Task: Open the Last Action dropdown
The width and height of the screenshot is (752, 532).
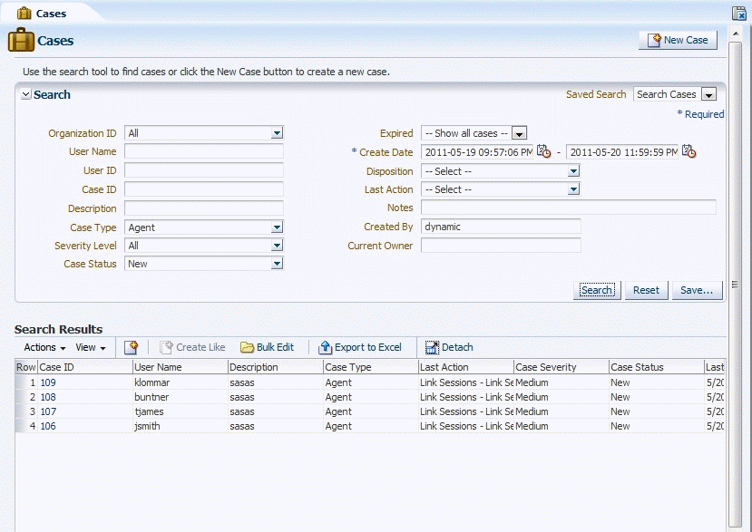Action: [x=573, y=189]
